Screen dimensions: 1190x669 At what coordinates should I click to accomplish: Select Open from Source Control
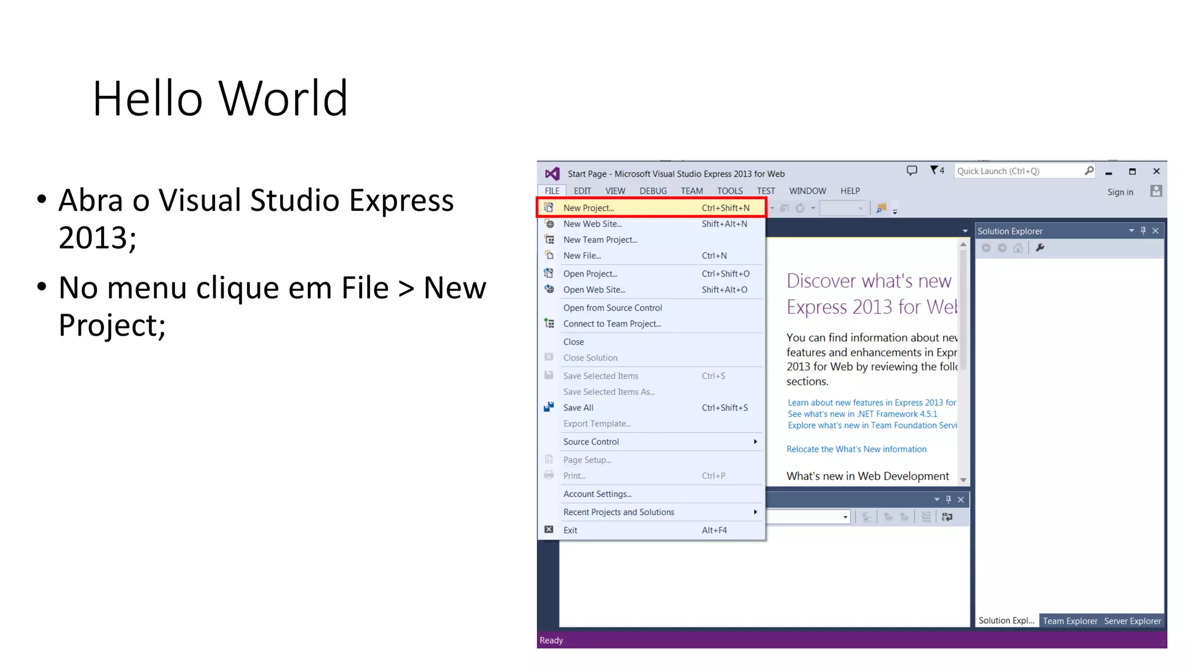(651, 308)
